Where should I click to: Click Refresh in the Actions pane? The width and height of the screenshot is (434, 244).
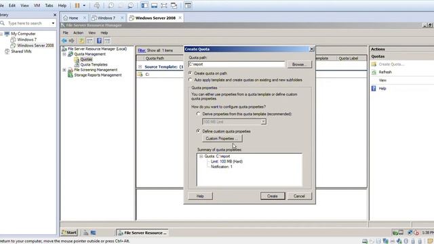pos(385,73)
